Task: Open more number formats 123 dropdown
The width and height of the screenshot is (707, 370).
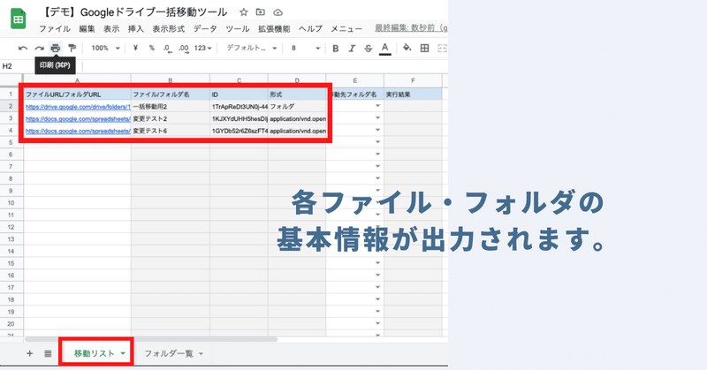Action: tap(203, 48)
